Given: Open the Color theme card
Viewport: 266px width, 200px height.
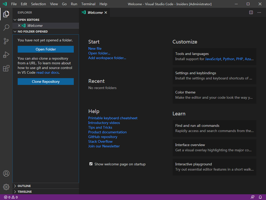Looking at the screenshot, I should click(214, 95).
